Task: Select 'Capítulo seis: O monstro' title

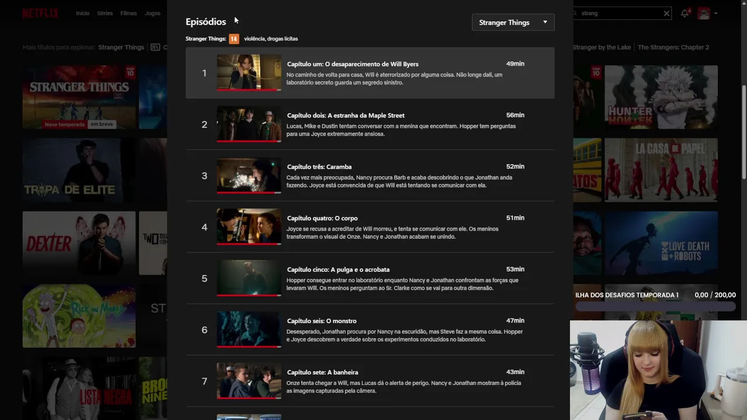Action: (x=322, y=321)
